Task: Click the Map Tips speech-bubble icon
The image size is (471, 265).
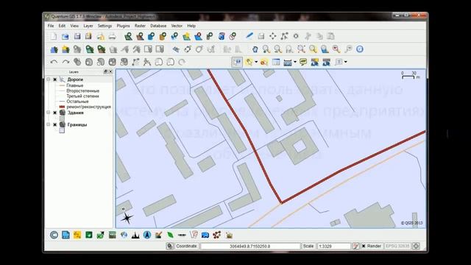Action: [x=303, y=62]
